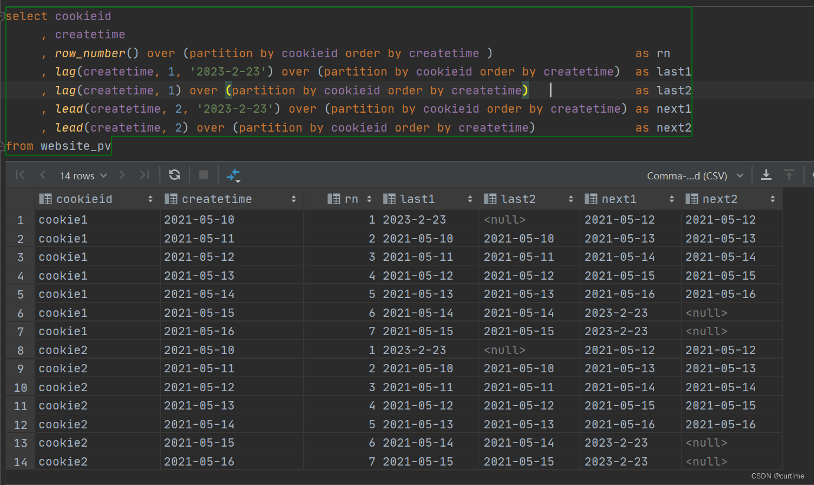Select row number 14 in result grid
Screen dimensions: 814x485
tap(21, 461)
